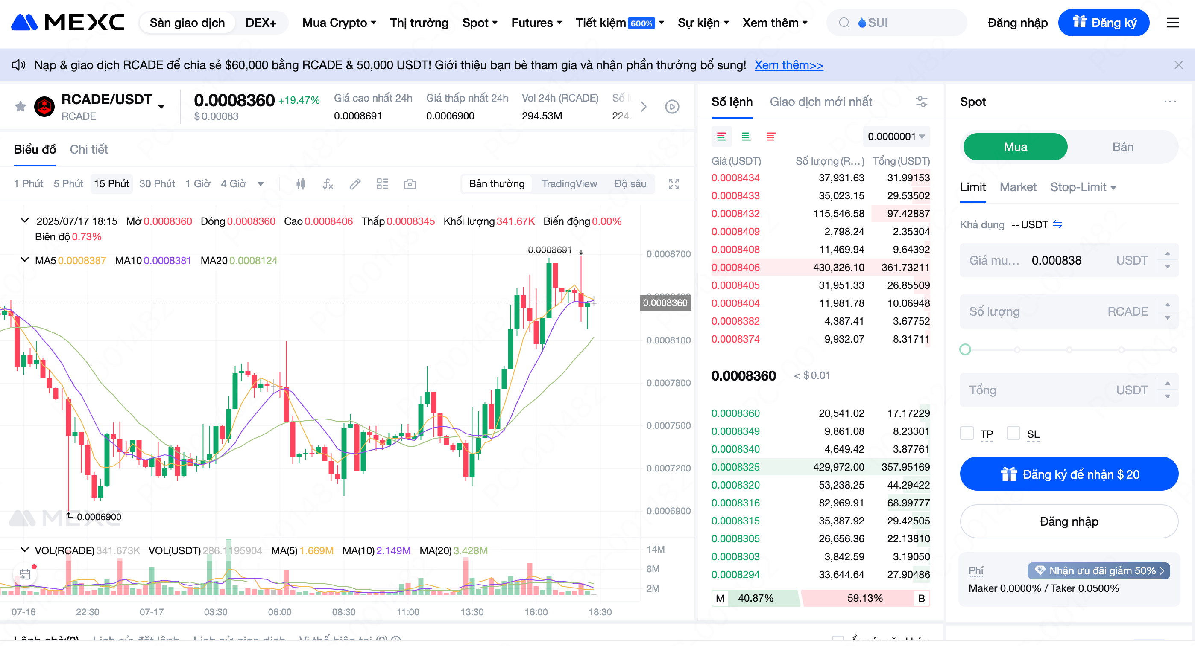Click the USDT transfer arrows icon
Image resolution: width=1195 pixels, height=646 pixels.
[x=1057, y=224]
